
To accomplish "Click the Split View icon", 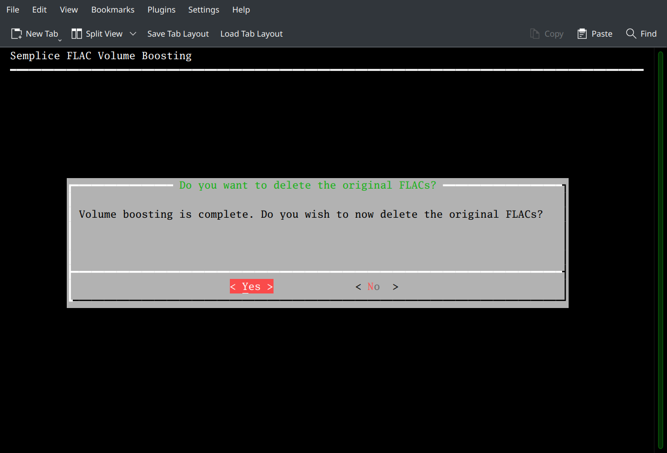I will click(x=77, y=33).
